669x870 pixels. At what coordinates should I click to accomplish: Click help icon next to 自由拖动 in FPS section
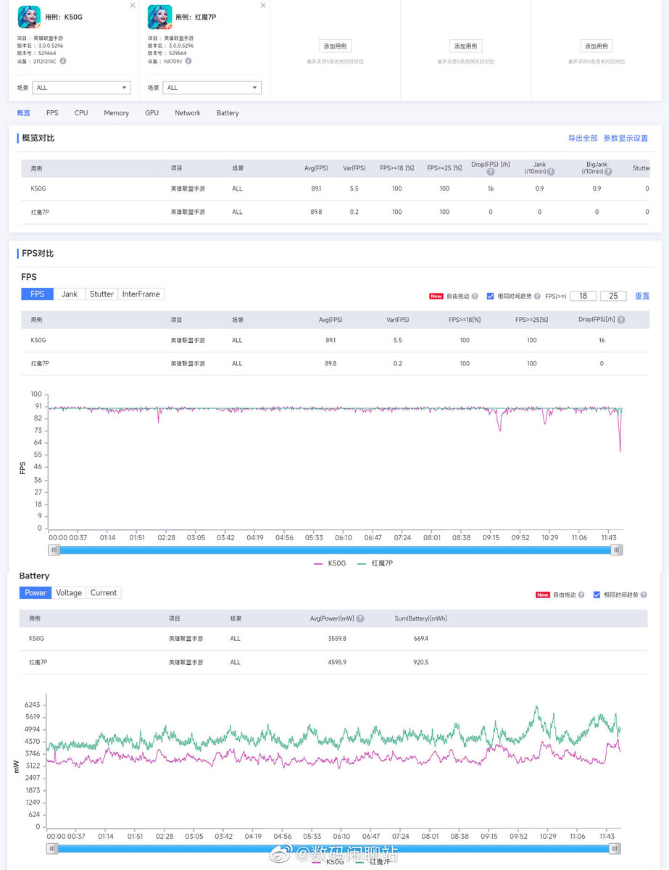click(475, 296)
